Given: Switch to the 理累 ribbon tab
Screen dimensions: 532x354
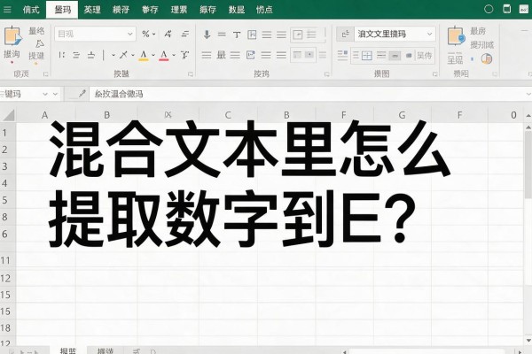Looking at the screenshot, I should point(179,10).
